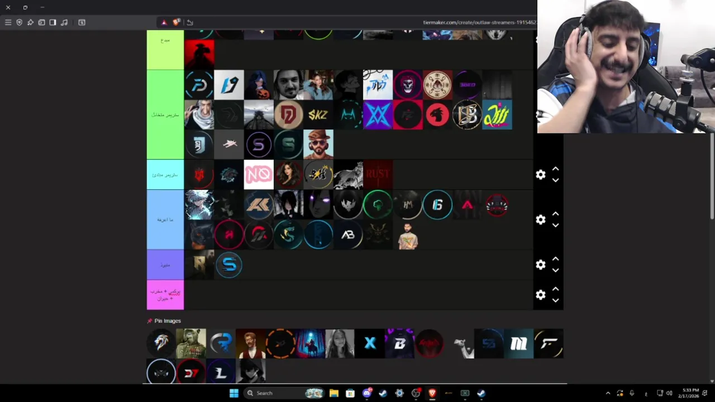Select the man in red vest pin image
Screen dimensions: 715x402
[250, 343]
